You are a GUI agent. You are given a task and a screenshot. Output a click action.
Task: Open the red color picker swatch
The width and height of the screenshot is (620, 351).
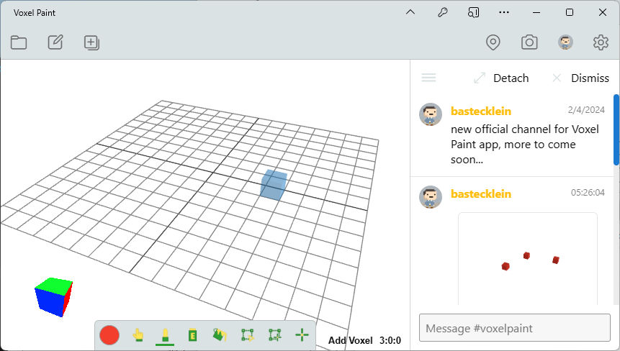pos(109,336)
